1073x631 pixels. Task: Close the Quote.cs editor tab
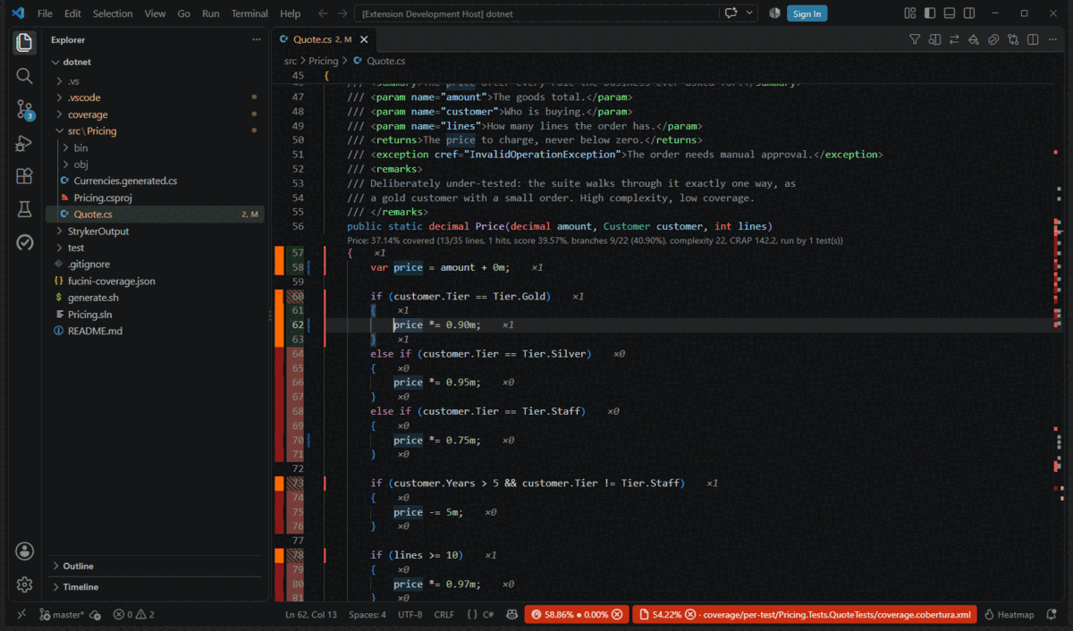coord(364,39)
